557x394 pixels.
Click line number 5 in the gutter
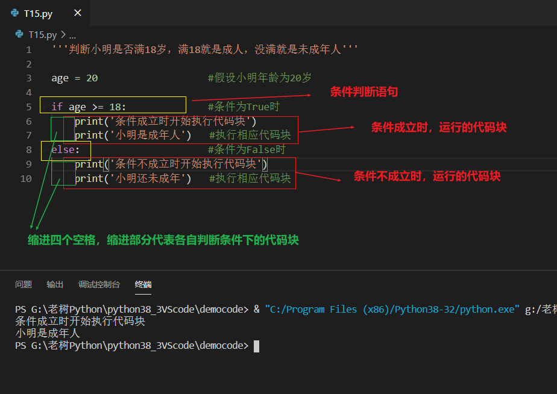tap(28, 106)
